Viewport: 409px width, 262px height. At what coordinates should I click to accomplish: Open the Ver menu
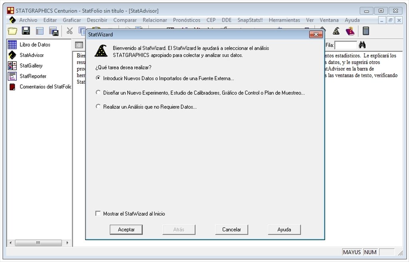click(x=310, y=20)
